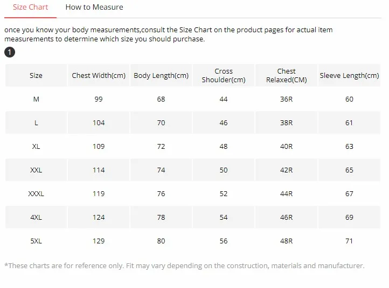The width and height of the screenshot is (389, 288).
Task: Select the 4XL size row label
Action: coord(36,218)
